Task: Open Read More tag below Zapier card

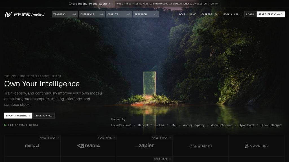Action: (162, 159)
